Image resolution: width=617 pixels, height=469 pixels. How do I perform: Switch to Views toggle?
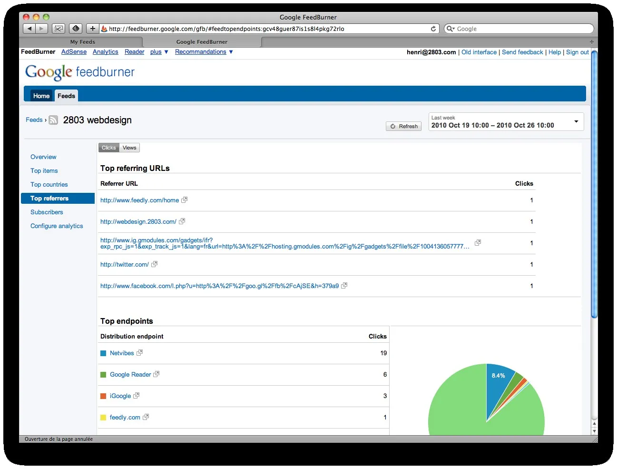[129, 148]
